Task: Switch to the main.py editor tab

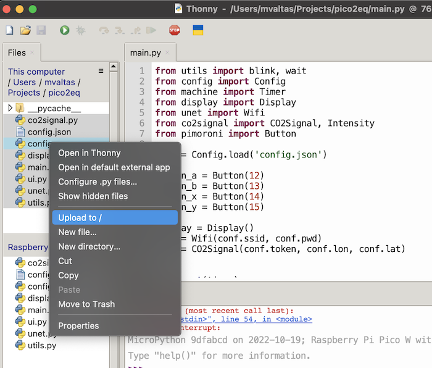Action: (144, 53)
